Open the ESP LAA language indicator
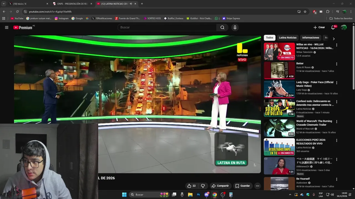The height and width of the screenshot is (199, 355). click(x=321, y=195)
